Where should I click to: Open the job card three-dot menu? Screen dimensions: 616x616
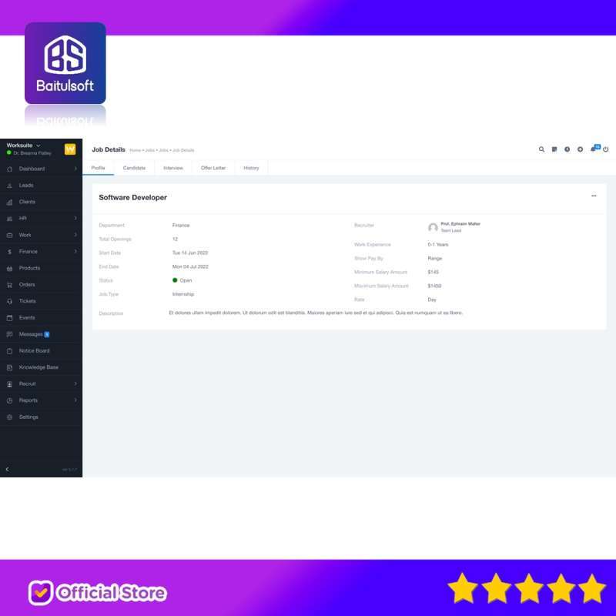pyautogui.click(x=594, y=196)
